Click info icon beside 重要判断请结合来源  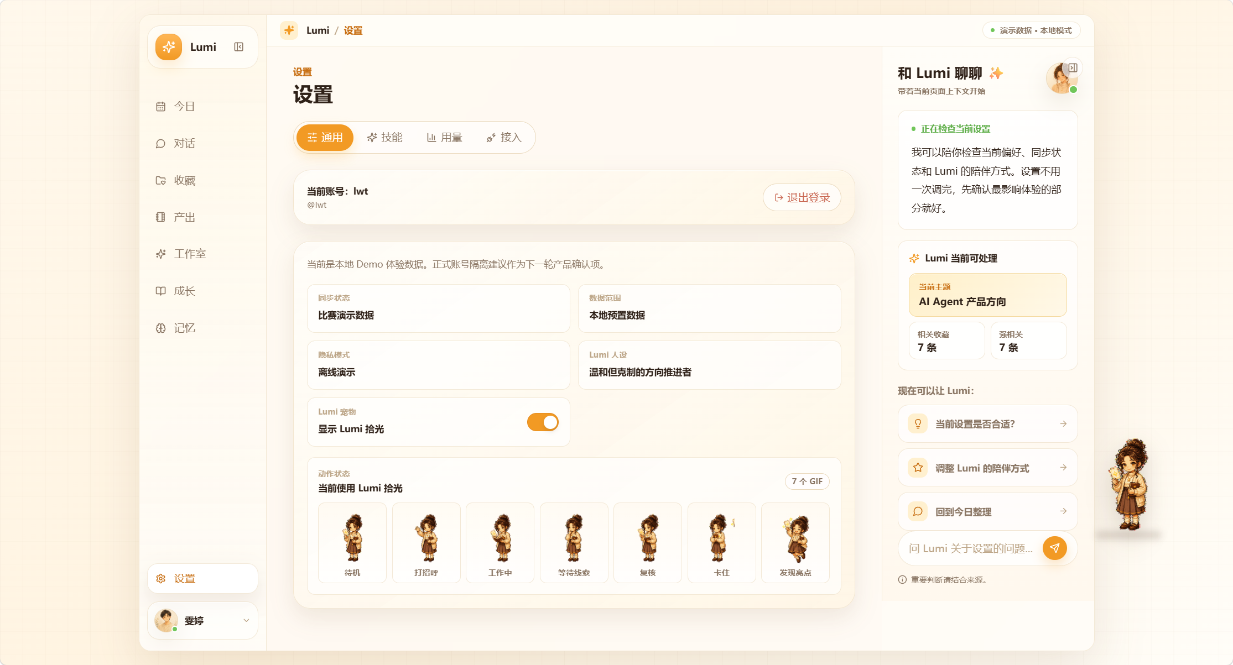click(x=902, y=579)
